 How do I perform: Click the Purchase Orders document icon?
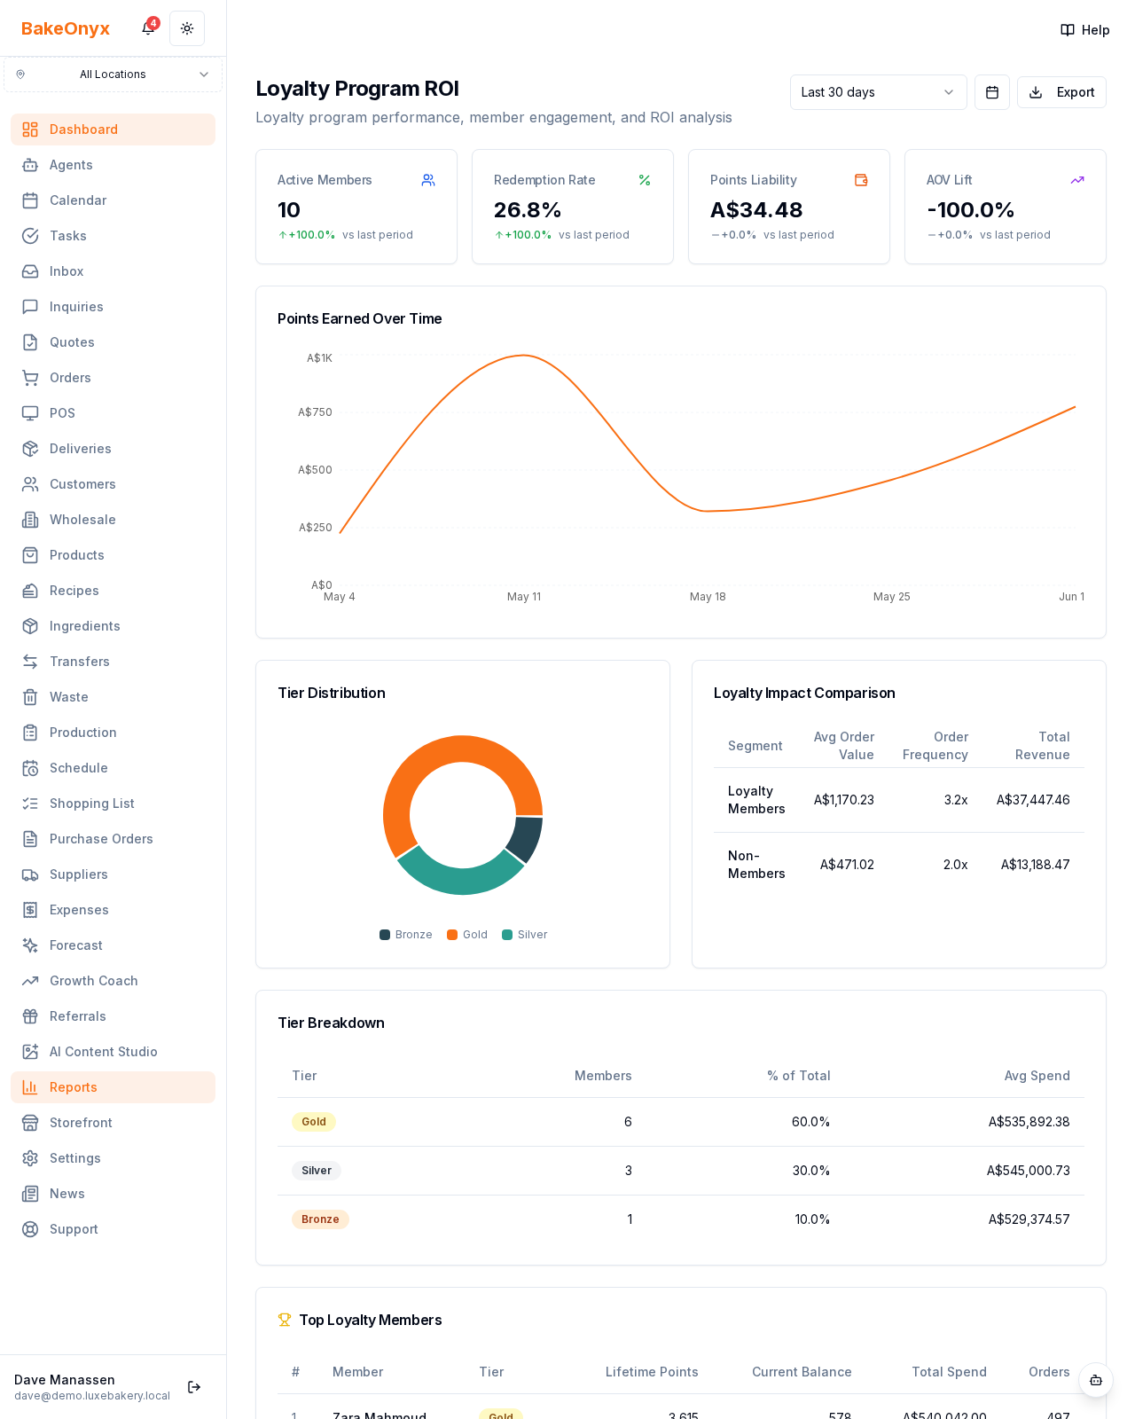[30, 839]
